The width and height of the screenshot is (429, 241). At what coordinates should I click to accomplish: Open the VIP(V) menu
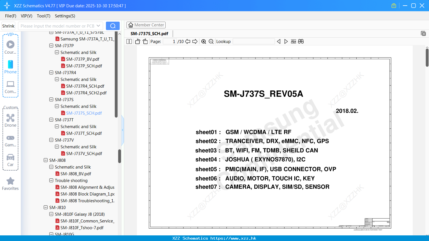(26, 16)
